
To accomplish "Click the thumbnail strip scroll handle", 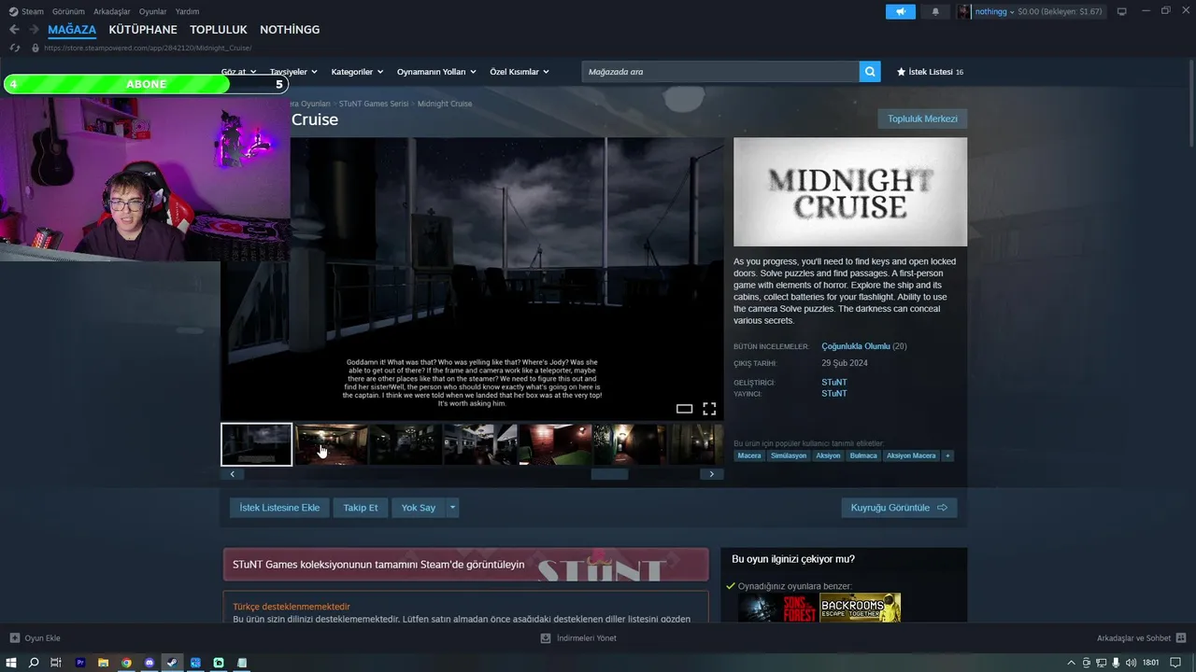I will pyautogui.click(x=609, y=474).
